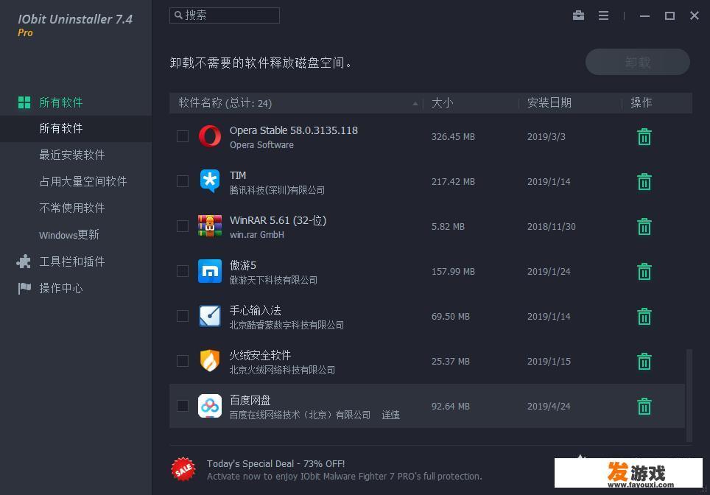Select 不常使用软件 in sidebar
The image size is (710, 495).
click(72, 208)
